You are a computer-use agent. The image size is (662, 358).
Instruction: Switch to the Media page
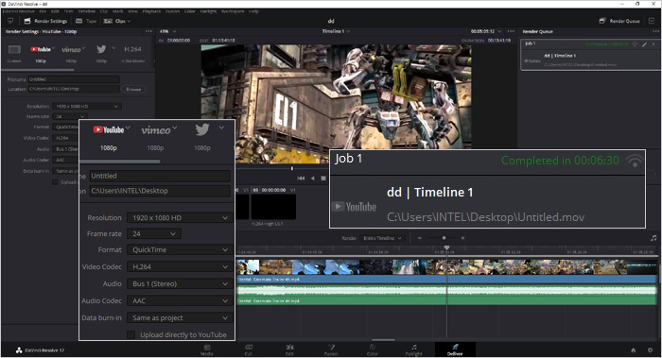pos(207,350)
